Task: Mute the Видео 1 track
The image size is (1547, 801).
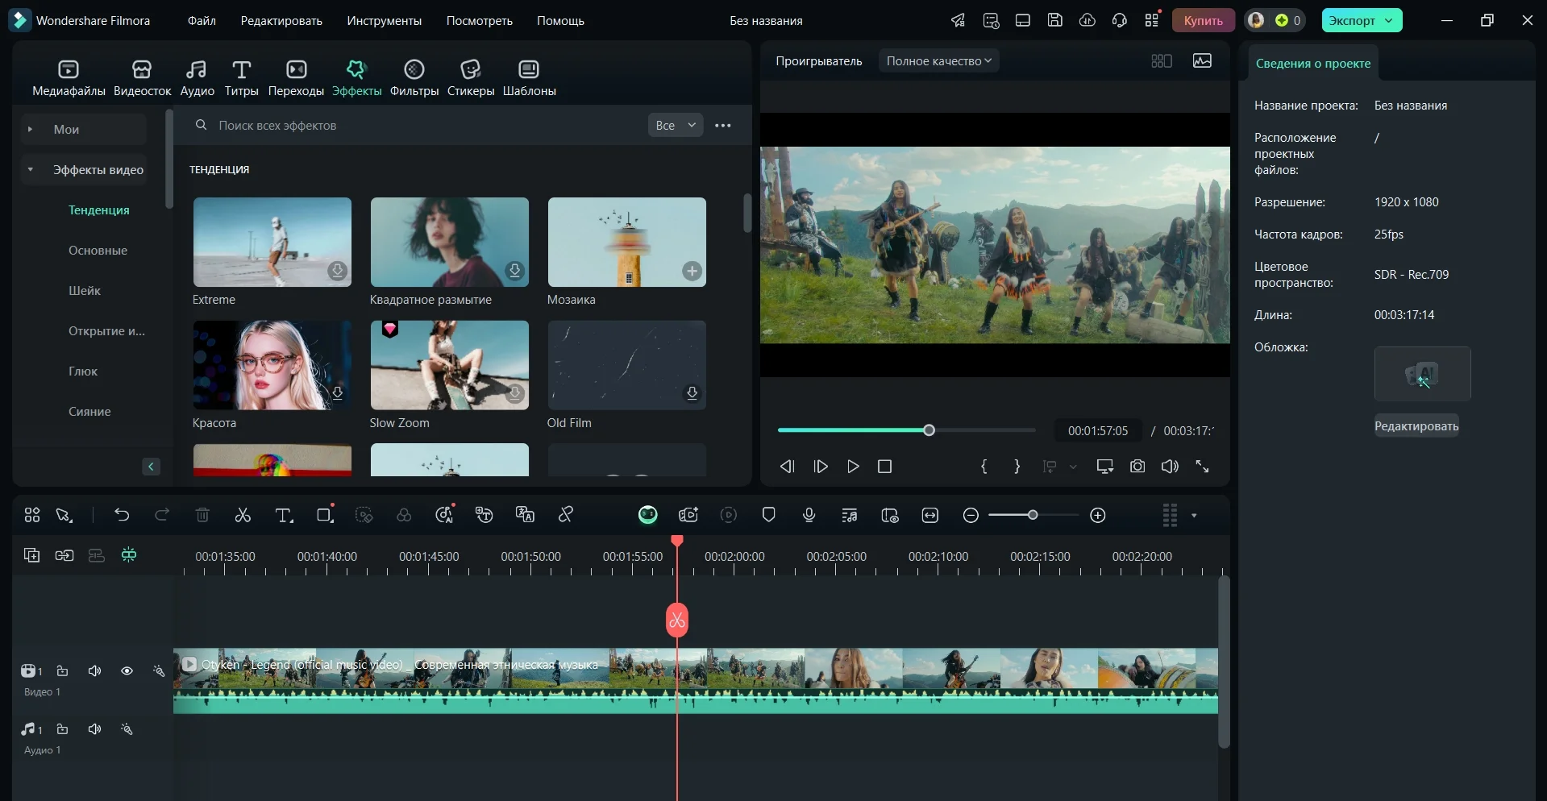Action: 94,671
